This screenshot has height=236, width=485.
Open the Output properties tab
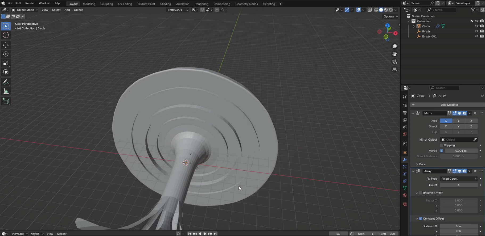point(405,113)
